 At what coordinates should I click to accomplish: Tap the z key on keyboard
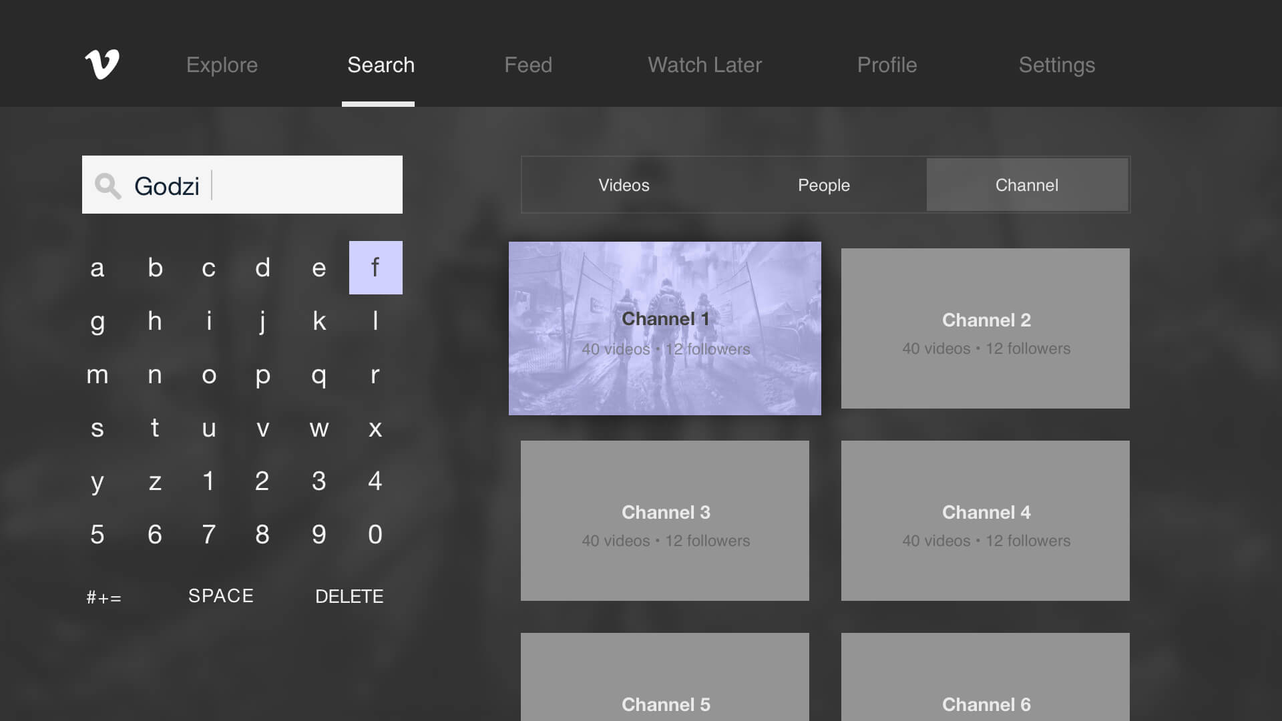[155, 481]
